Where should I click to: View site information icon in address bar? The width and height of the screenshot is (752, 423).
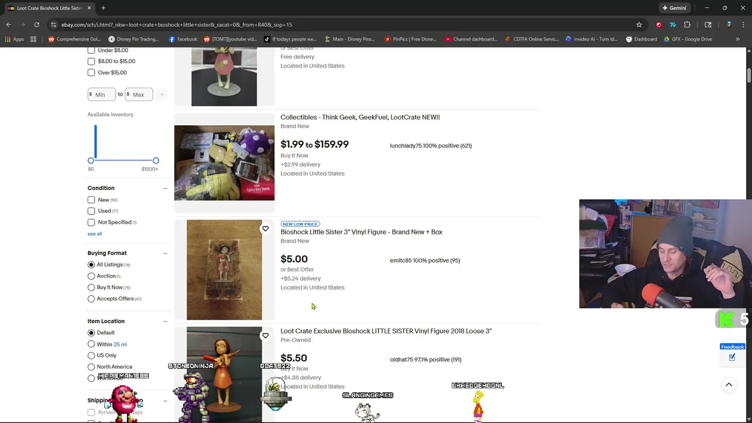click(53, 25)
